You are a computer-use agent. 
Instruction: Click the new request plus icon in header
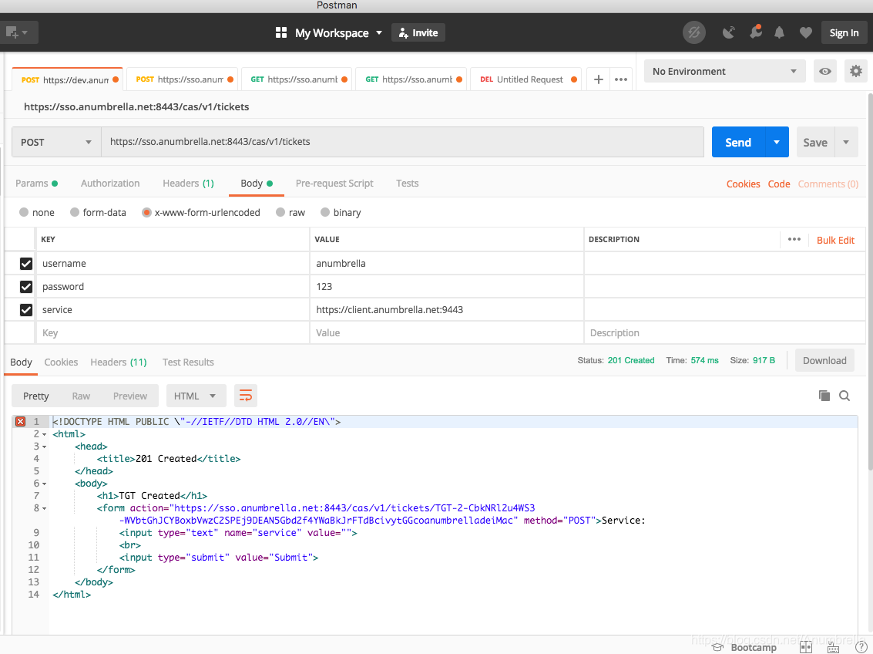point(12,32)
